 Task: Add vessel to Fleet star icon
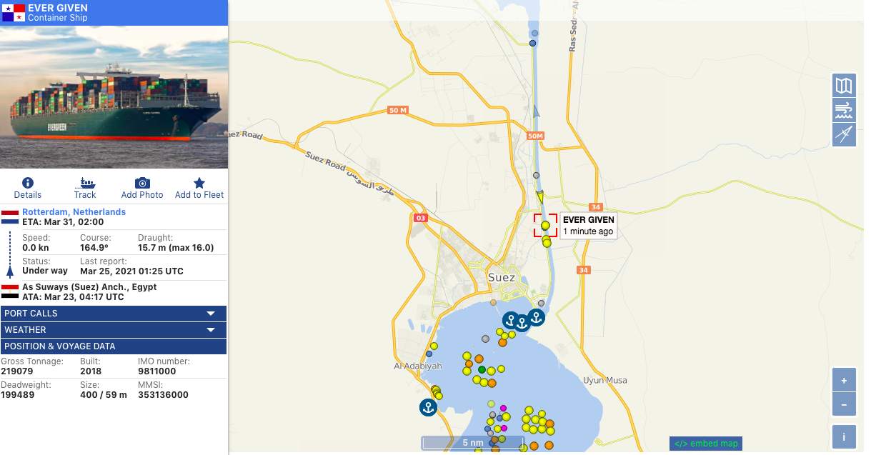coord(199,183)
